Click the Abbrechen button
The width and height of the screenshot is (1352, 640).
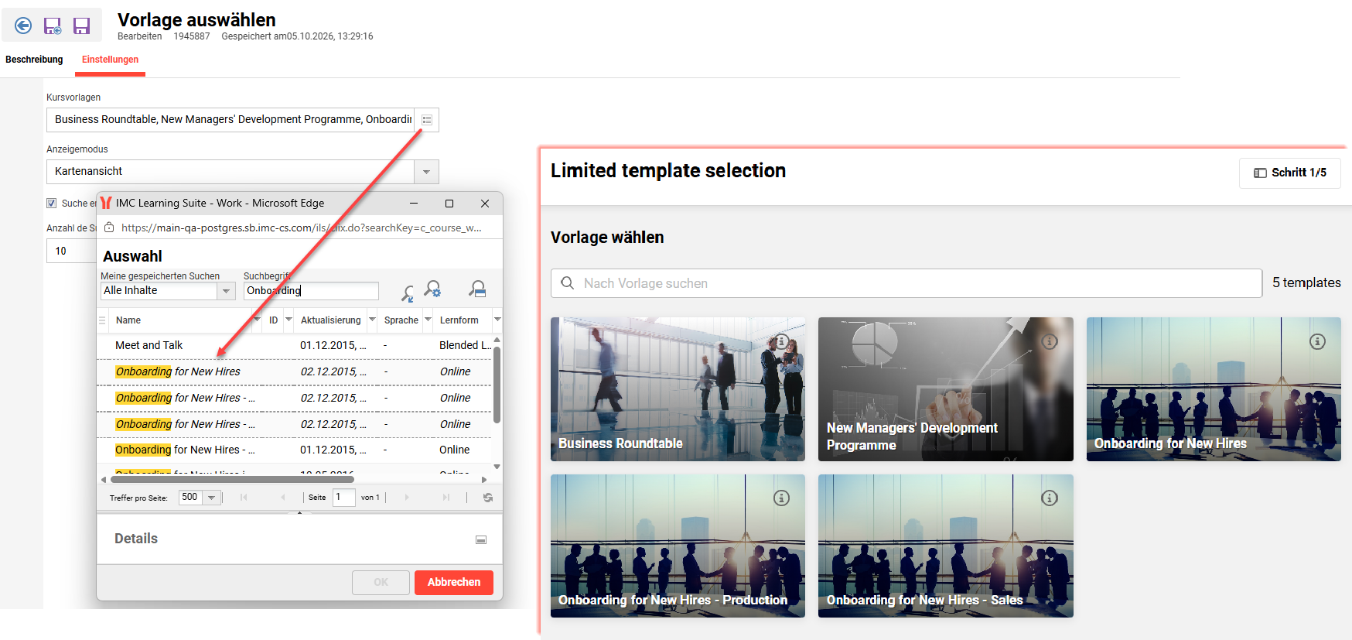point(454,583)
